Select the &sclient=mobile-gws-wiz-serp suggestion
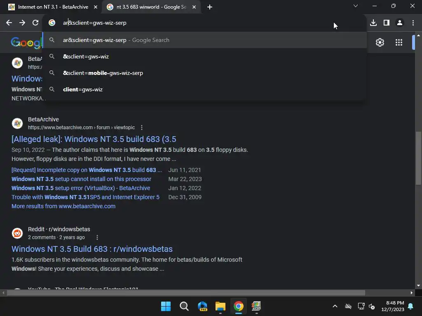422x316 pixels. [x=204, y=73]
